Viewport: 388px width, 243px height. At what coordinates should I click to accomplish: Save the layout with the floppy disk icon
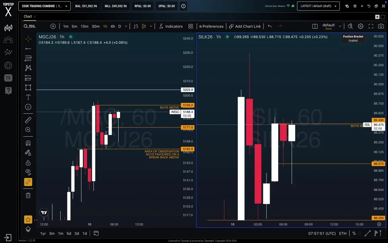[355, 6]
